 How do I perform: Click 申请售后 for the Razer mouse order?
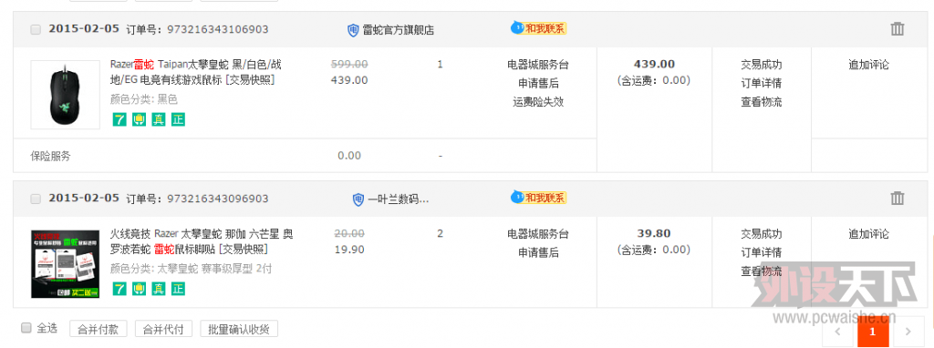(x=538, y=83)
